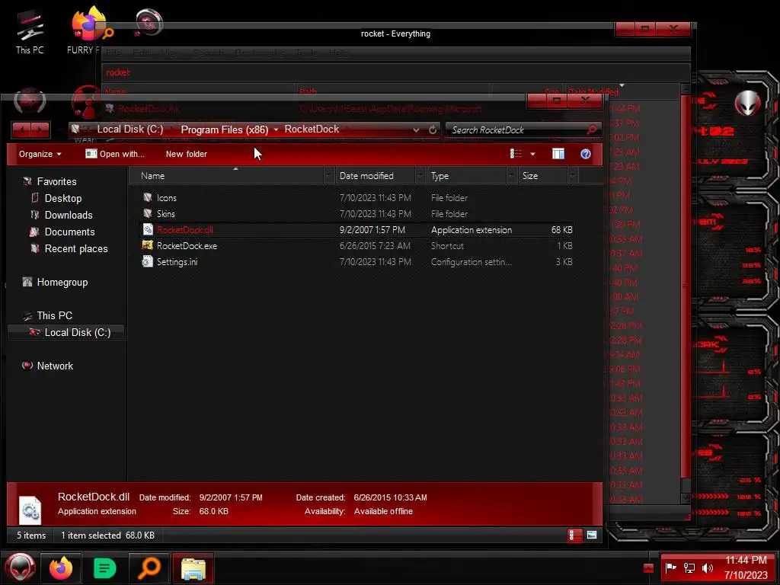Switch to details view in status bar
This screenshot has height=585, width=780.
coord(574,535)
